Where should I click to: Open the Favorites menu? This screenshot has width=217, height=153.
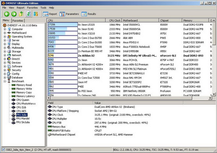(32, 8)
